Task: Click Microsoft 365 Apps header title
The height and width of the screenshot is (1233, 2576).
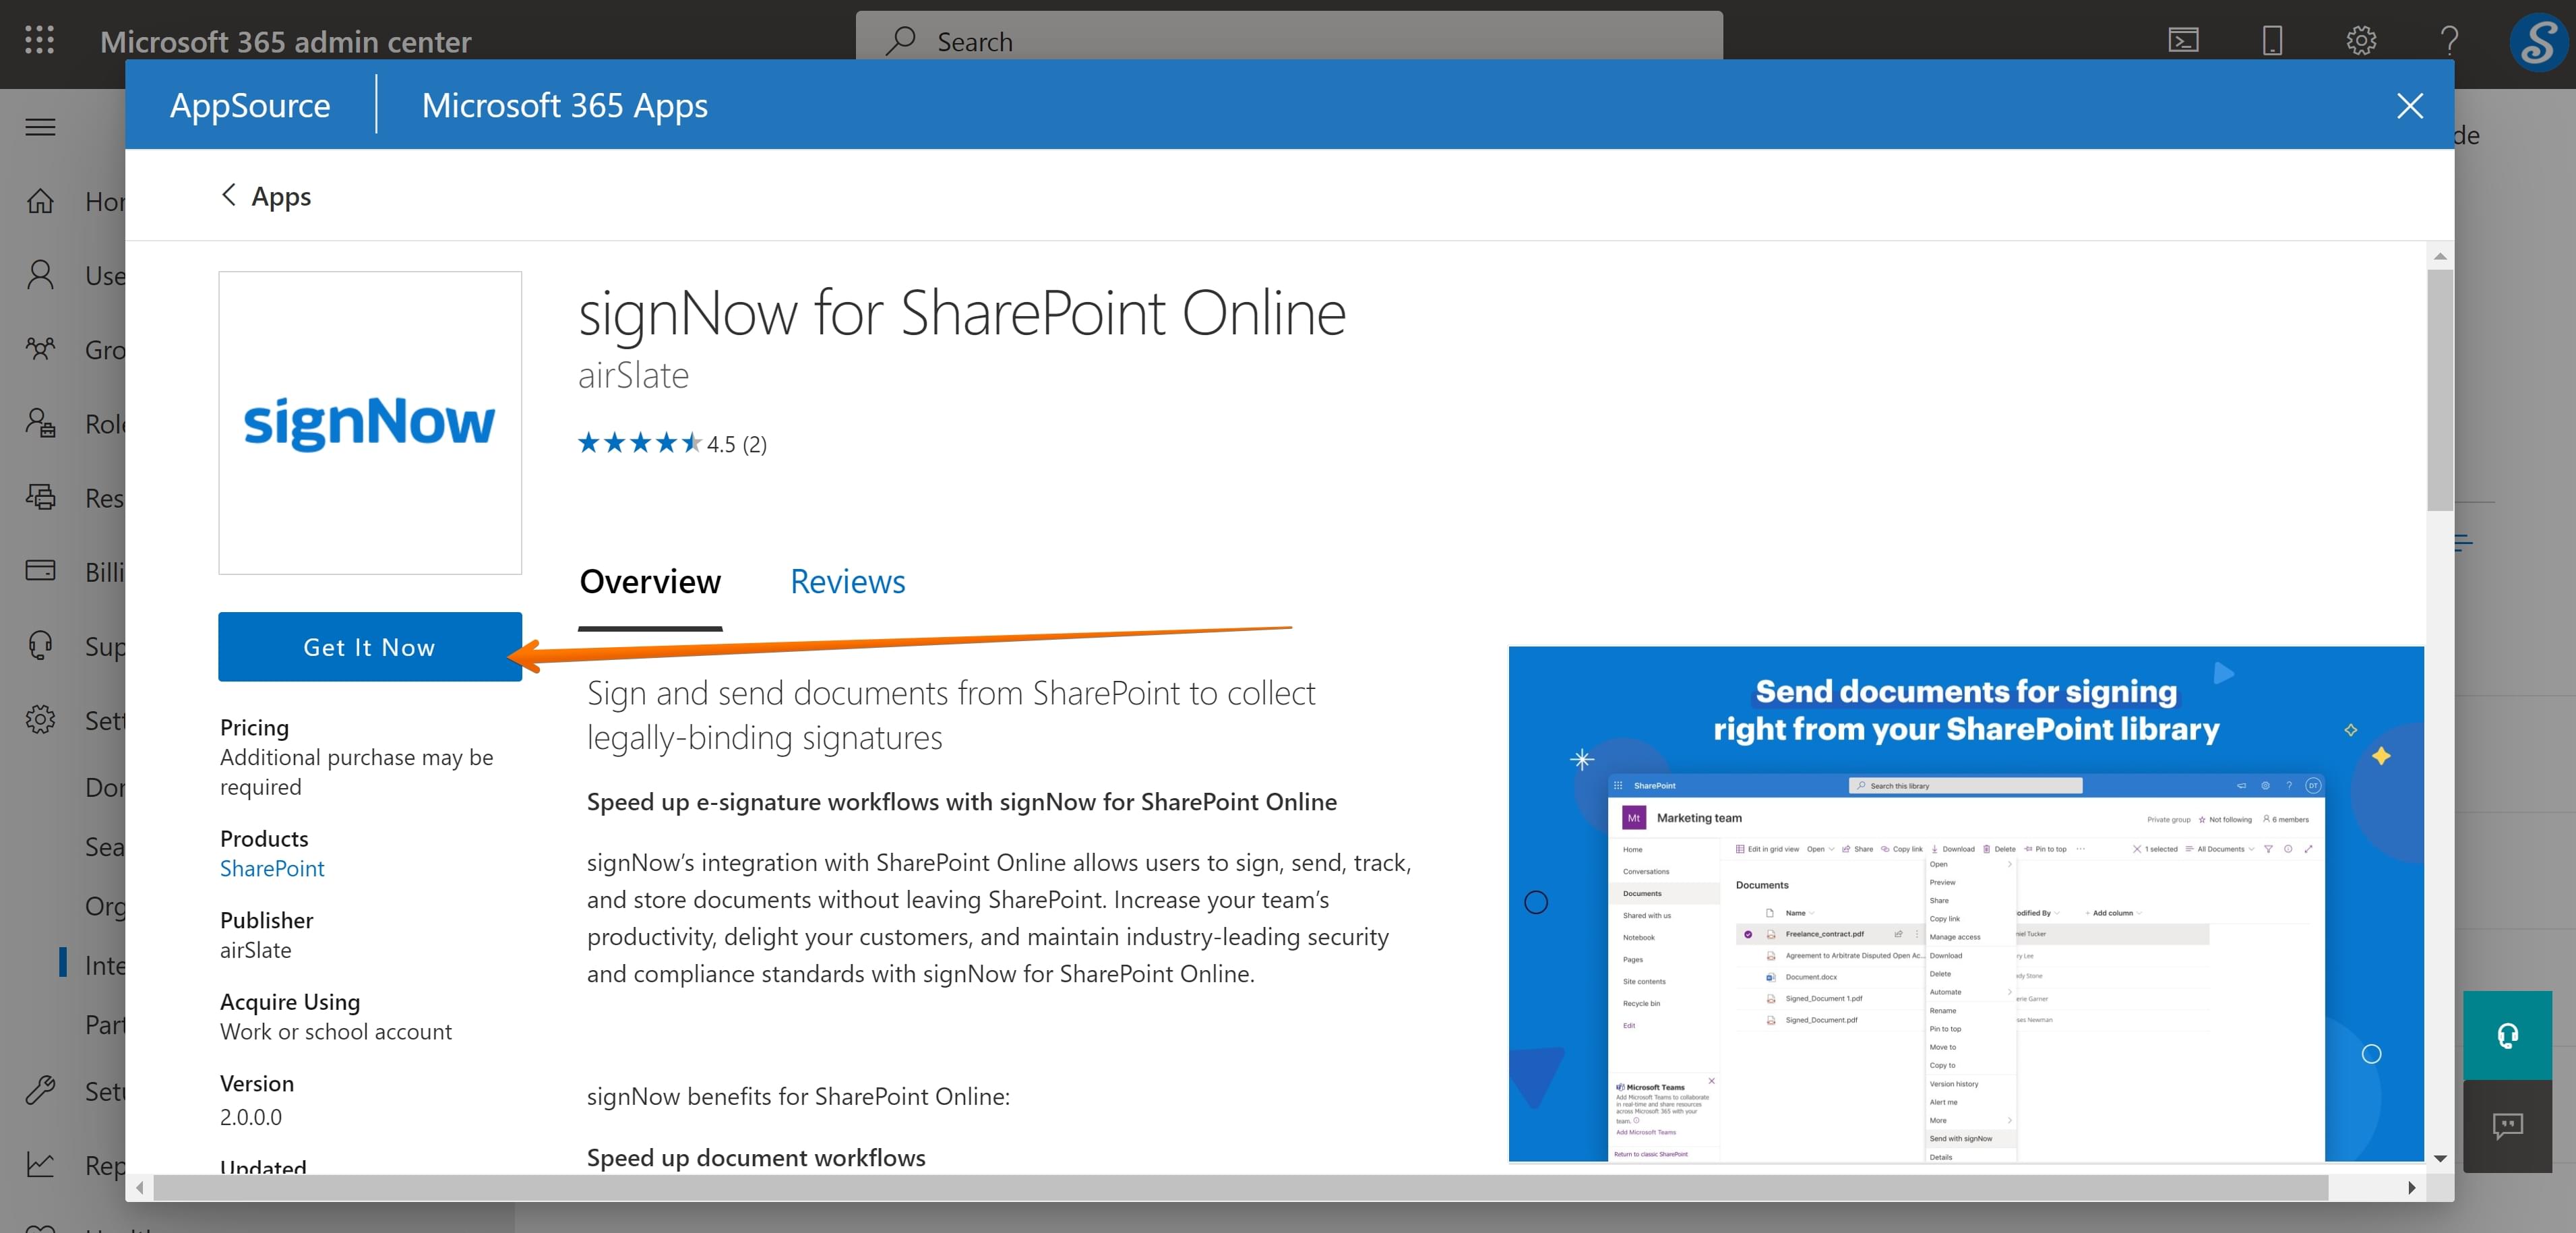Action: 565,105
